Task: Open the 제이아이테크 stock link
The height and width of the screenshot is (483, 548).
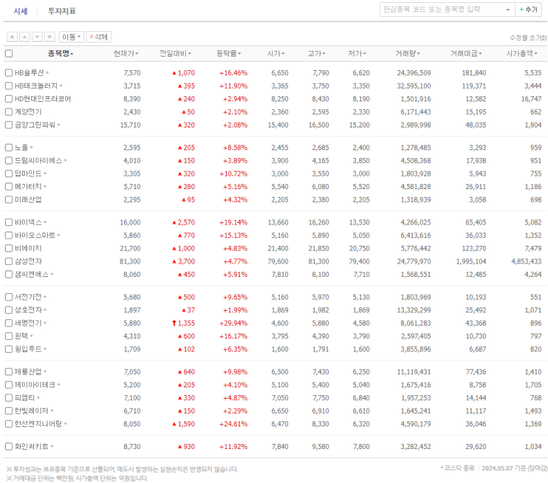Action: [x=35, y=385]
